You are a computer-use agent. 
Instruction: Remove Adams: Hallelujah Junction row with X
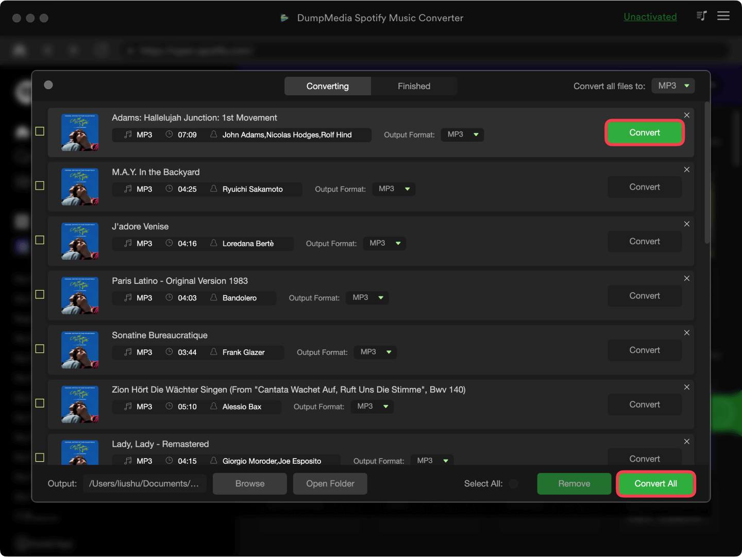click(x=687, y=115)
